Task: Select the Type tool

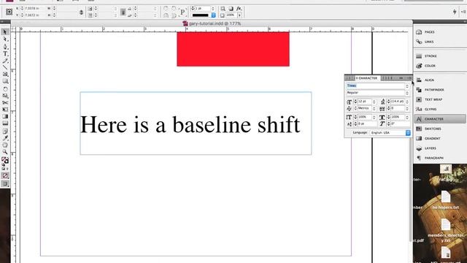Action: coord(5,54)
